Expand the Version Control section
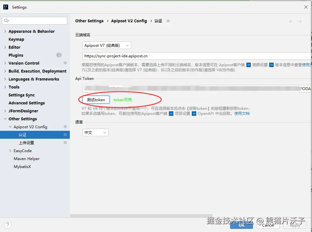This screenshot has width=312, height=232. point(5,63)
